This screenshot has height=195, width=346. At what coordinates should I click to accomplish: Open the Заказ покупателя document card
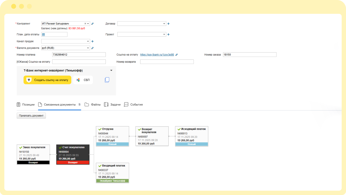point(33,154)
